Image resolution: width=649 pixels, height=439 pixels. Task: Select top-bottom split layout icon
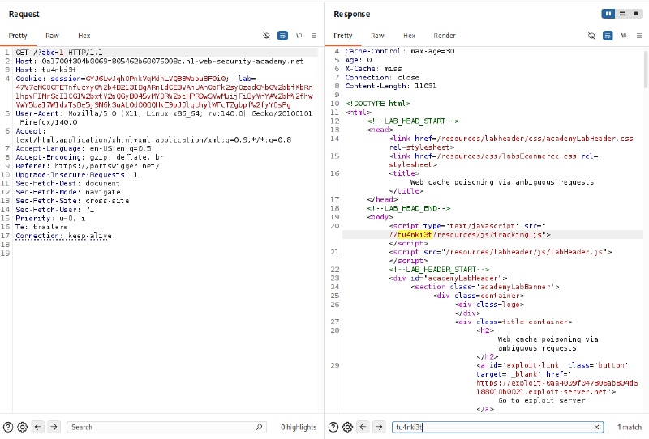(x=622, y=14)
